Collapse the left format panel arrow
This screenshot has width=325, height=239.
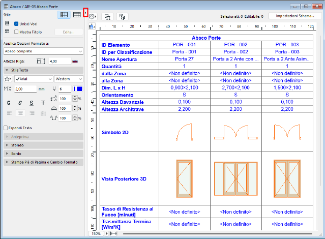pos(85,12)
